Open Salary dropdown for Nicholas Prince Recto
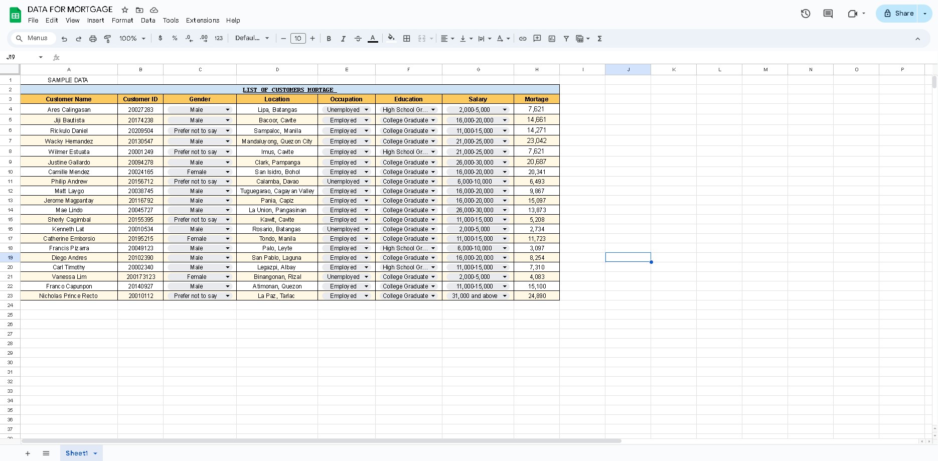 505,296
